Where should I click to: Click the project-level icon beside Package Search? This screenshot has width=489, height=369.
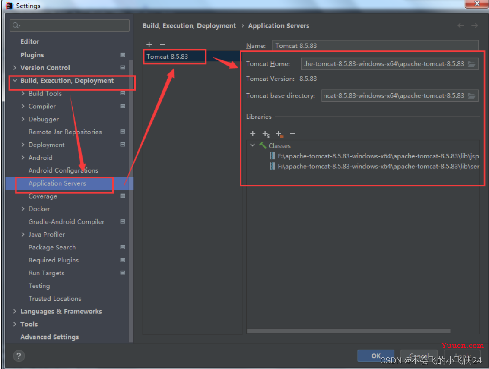pyautogui.click(x=123, y=247)
